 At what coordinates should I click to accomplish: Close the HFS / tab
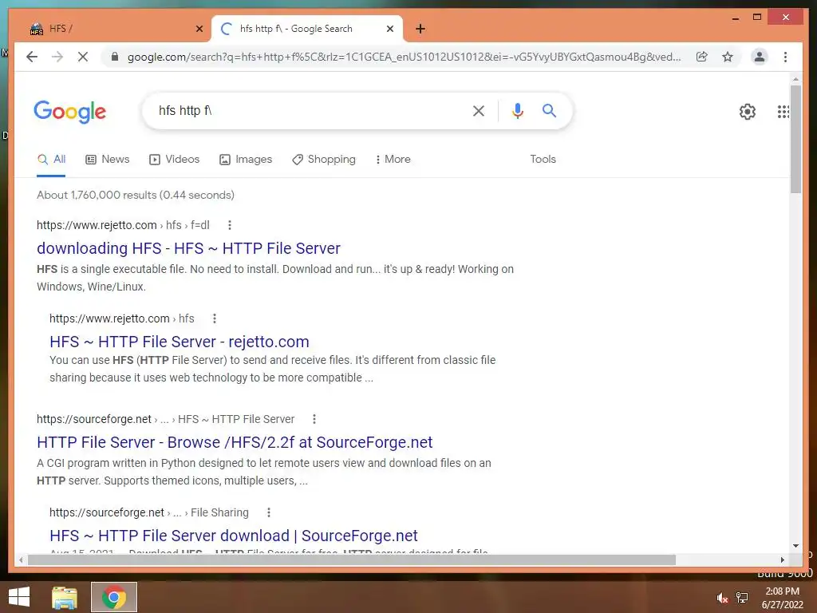point(199,29)
